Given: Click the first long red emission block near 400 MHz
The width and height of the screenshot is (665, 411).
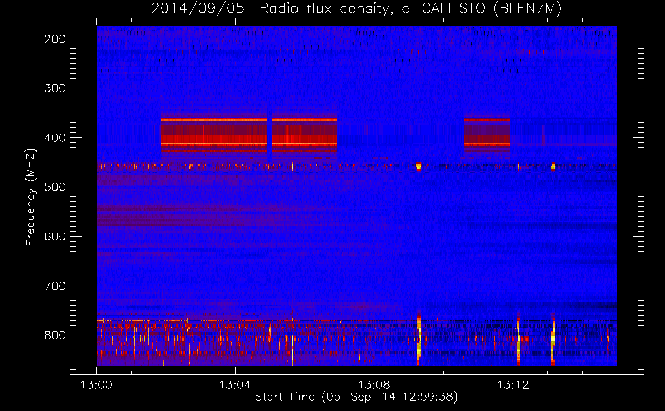Looking at the screenshot, I should pos(214,136).
